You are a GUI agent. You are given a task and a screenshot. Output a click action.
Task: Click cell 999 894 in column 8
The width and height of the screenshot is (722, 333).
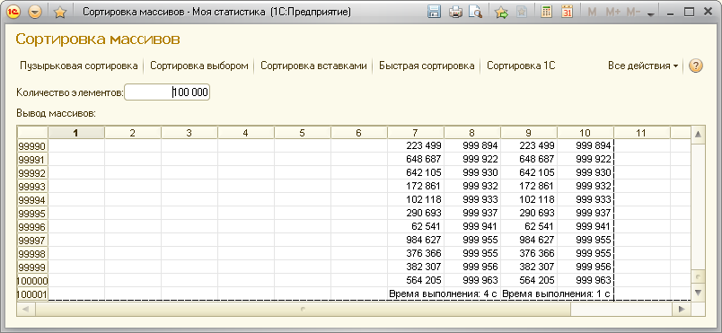[472, 145]
